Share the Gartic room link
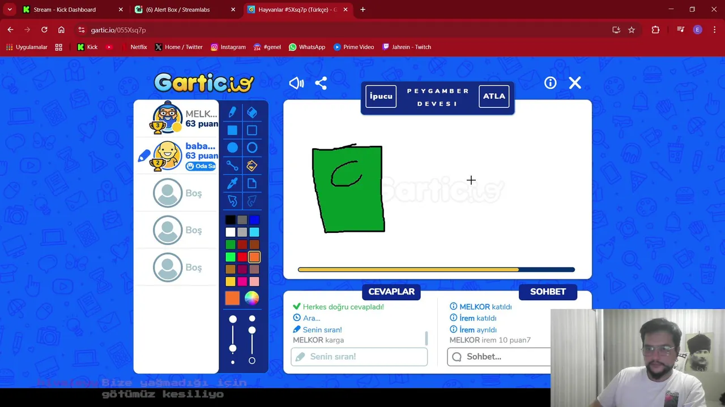This screenshot has width=725, height=407. pyautogui.click(x=321, y=83)
